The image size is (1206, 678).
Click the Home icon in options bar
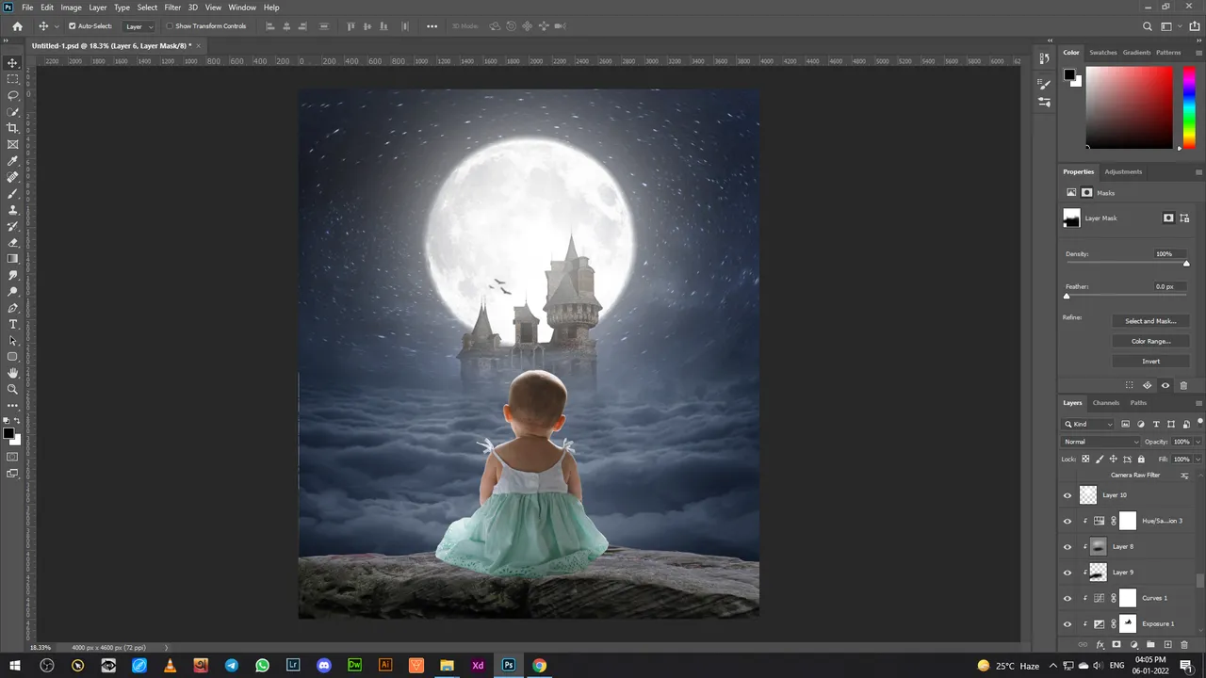17,26
